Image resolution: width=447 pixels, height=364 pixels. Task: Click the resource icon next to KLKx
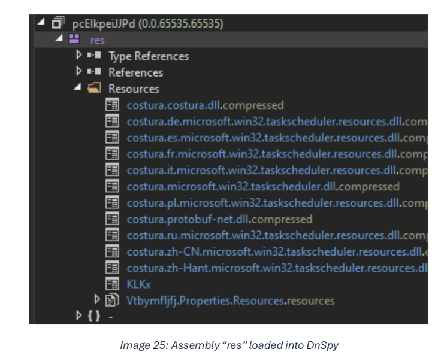(112, 284)
